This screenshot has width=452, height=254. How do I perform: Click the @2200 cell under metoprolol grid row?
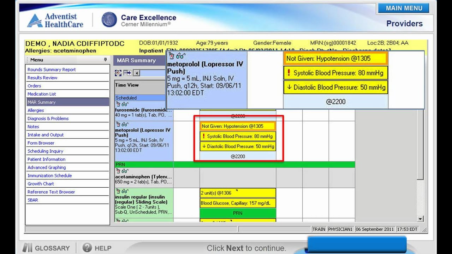pyautogui.click(x=238, y=156)
